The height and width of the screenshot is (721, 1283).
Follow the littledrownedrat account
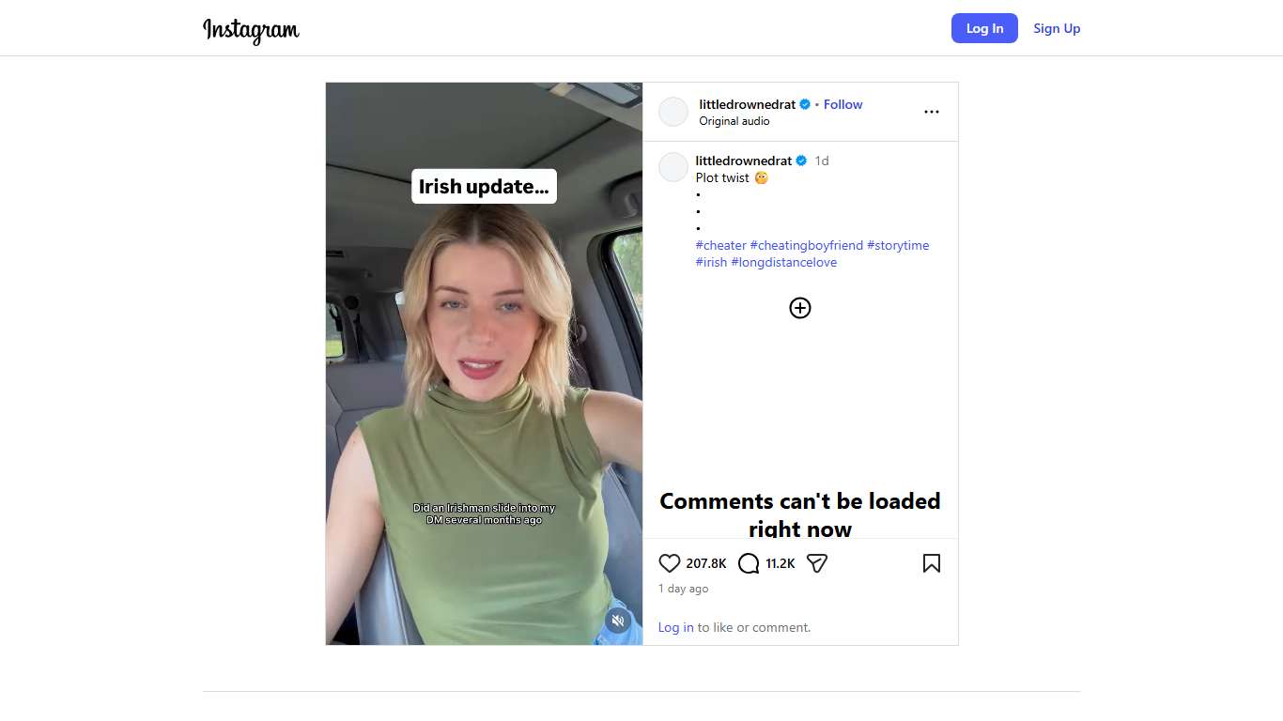[842, 104]
